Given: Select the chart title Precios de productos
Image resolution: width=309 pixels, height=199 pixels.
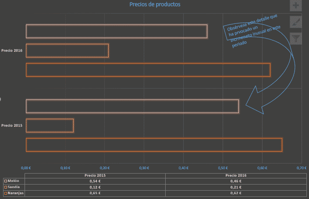Looking at the screenshot, I should coord(155,4).
